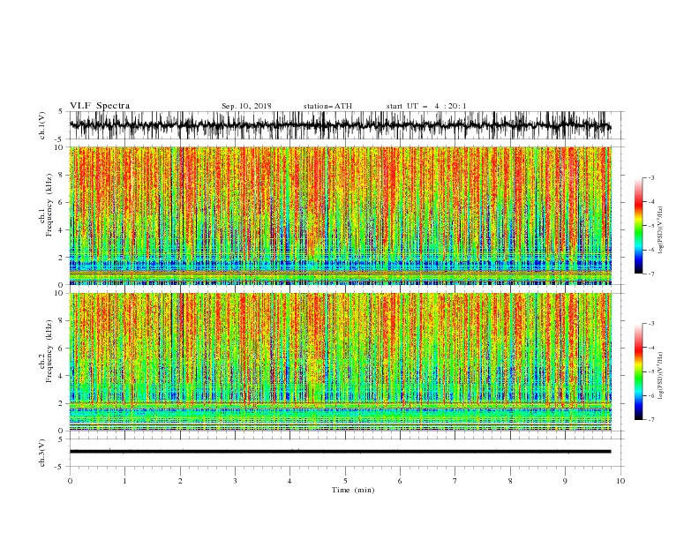The image size is (699, 540).
Task: Click time-axis tick label "3"
Action: [235, 481]
